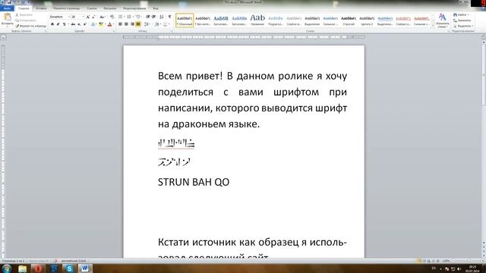Switch to the View (Вид) tab
The width and height of the screenshot is (486, 273).
click(x=156, y=8)
